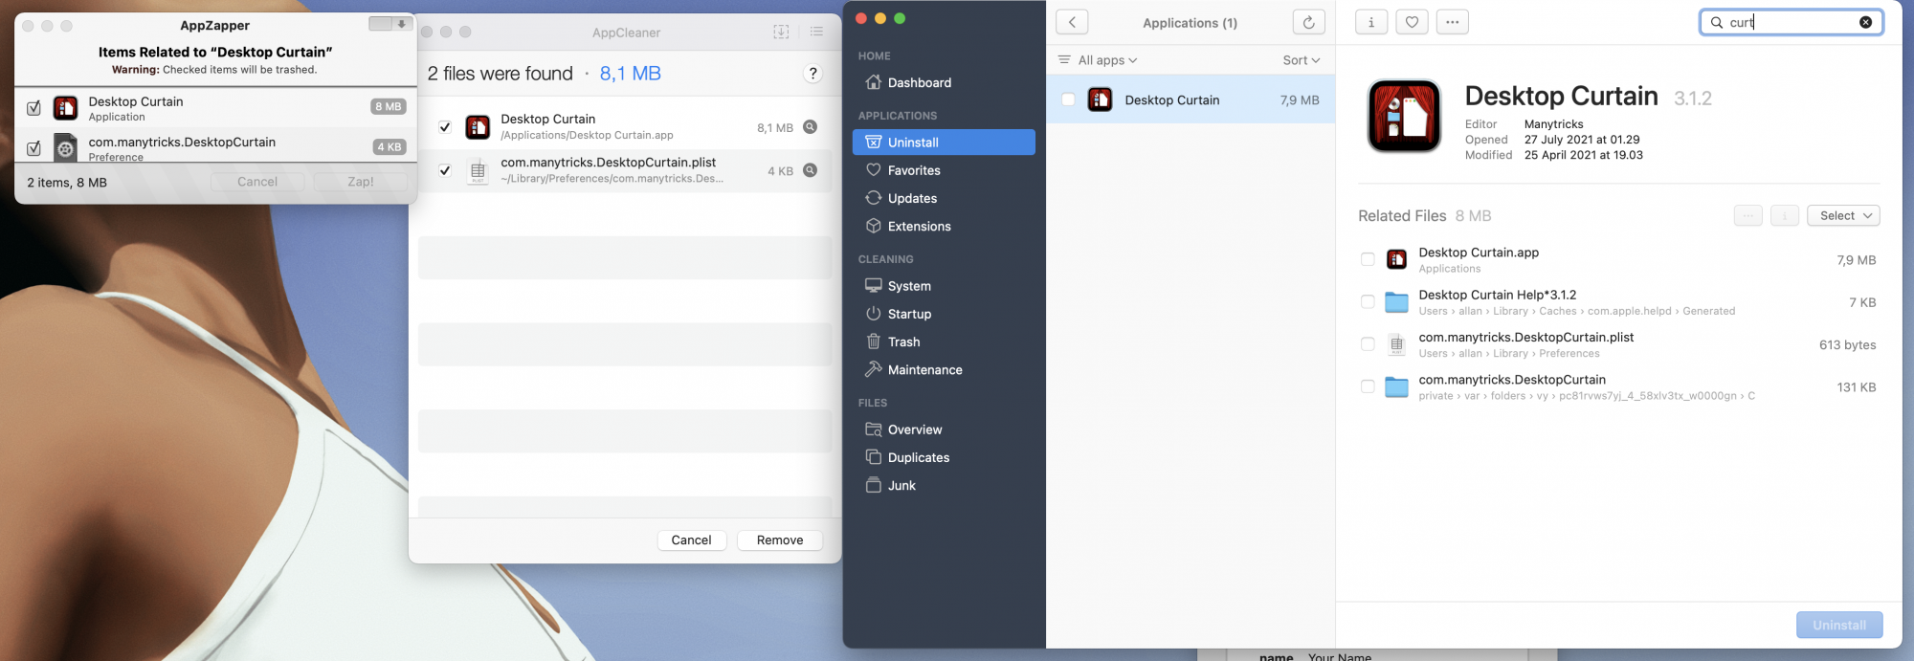The width and height of the screenshot is (1914, 661).
Task: Click the large Desktop Curtain app icon
Action: pyautogui.click(x=1404, y=117)
